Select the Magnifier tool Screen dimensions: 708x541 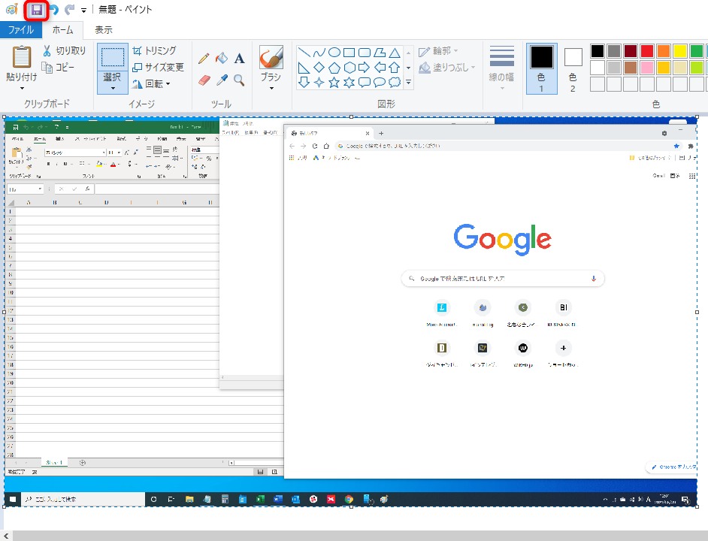[239, 80]
